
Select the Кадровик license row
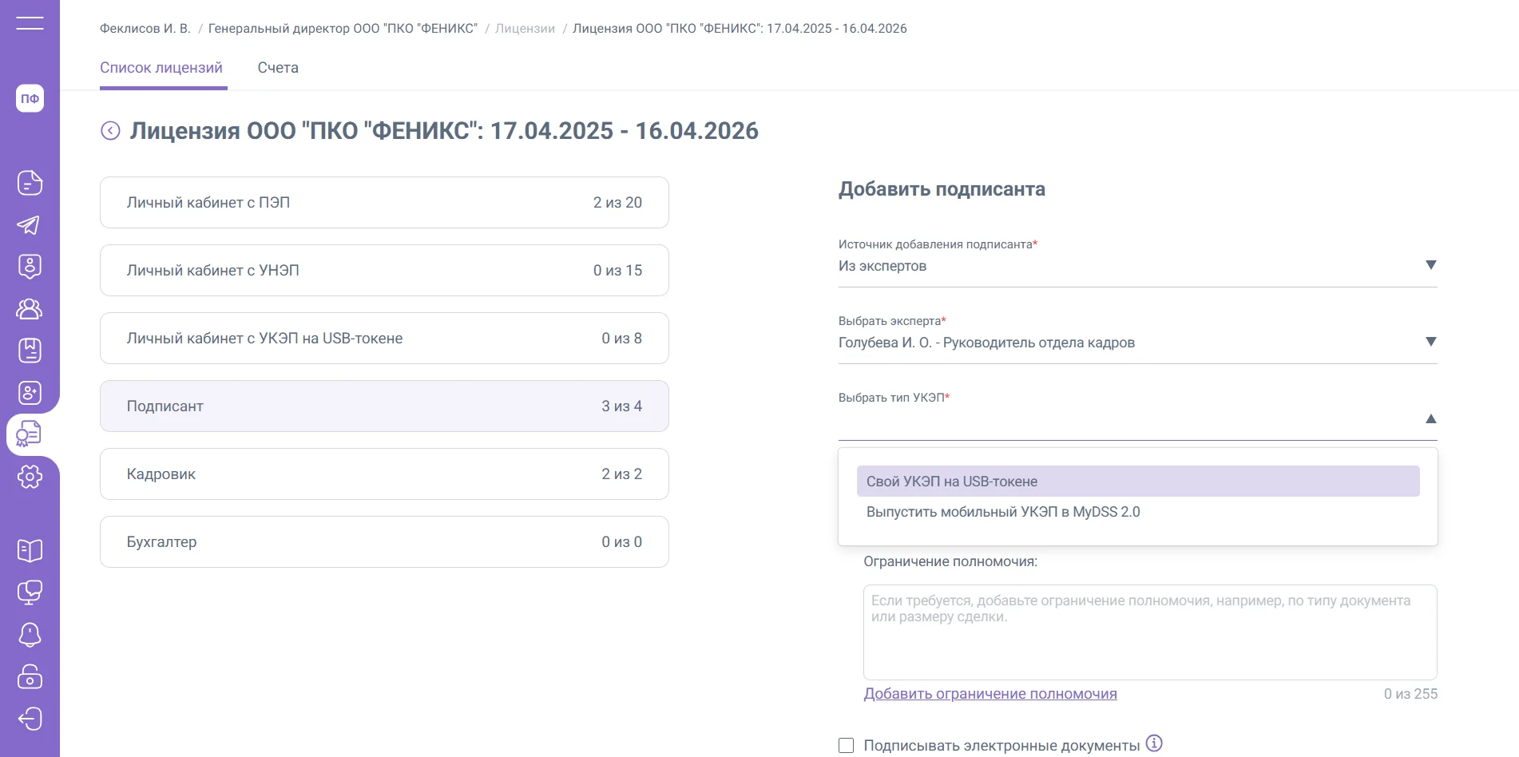[x=384, y=474]
